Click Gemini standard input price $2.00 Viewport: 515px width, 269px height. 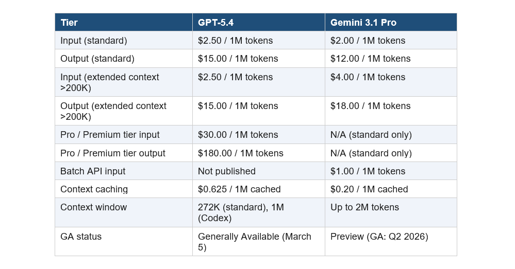pos(368,41)
